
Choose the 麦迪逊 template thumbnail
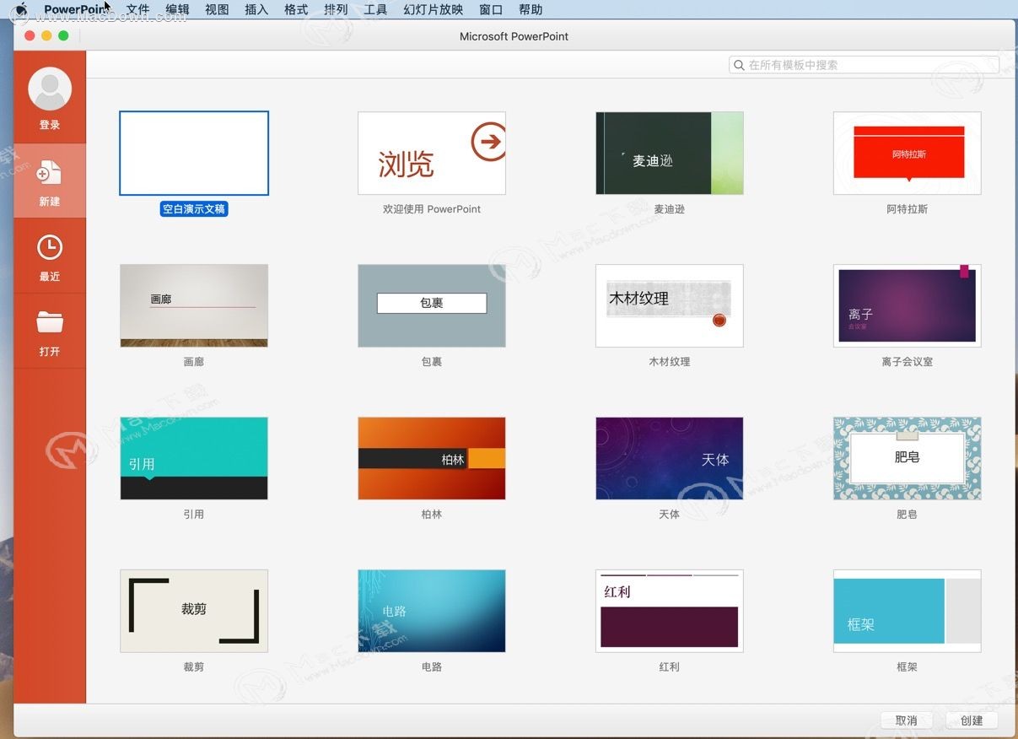pos(670,153)
